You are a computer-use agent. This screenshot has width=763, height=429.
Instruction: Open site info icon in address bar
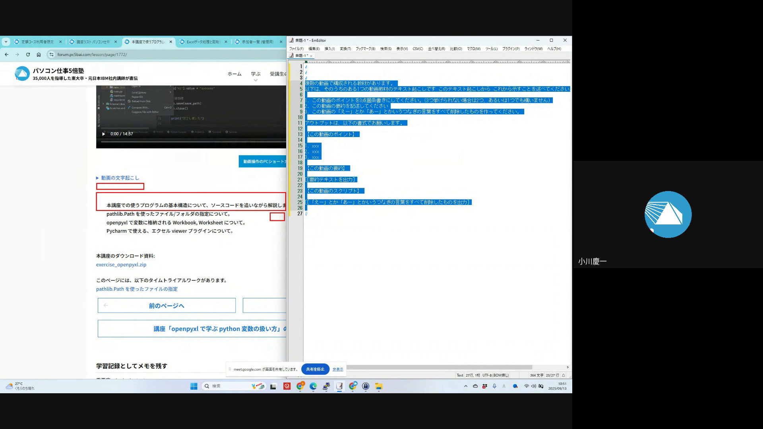click(51, 54)
